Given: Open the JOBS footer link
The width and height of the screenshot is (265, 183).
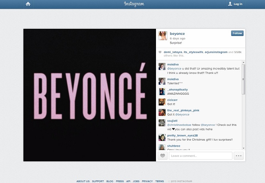Looking at the screenshot, I should tap(136, 181).
